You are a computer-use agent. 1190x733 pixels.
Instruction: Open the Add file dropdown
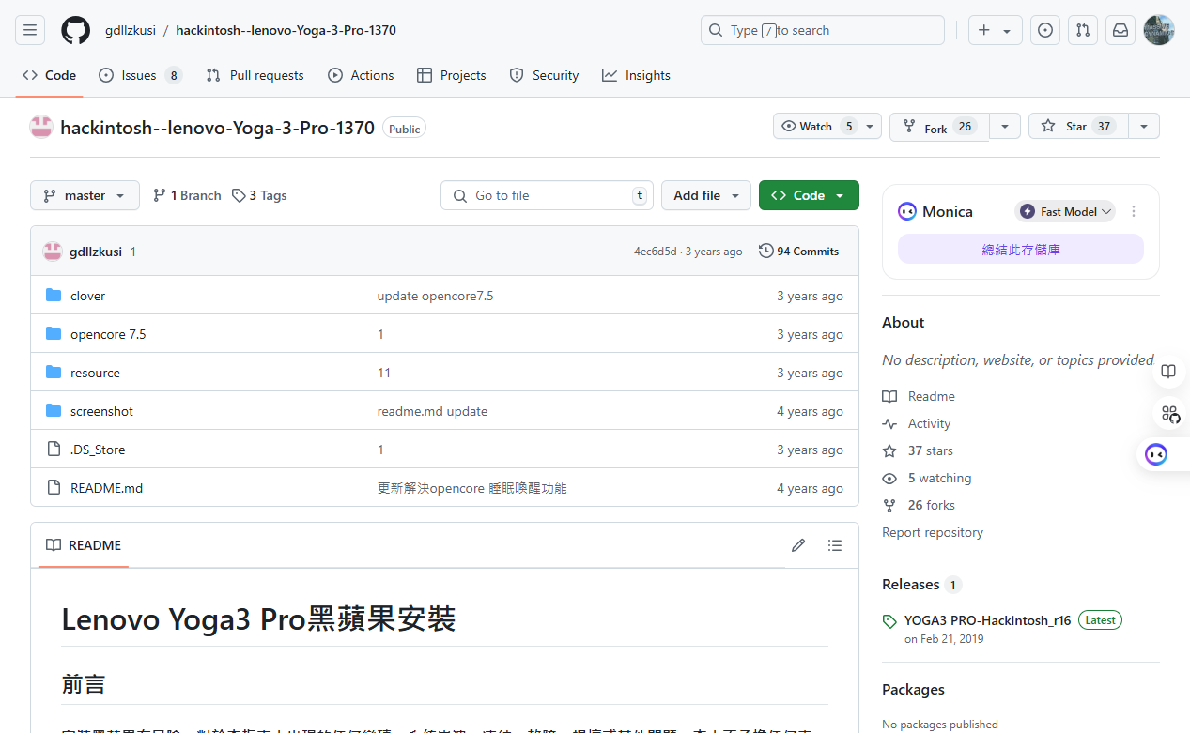point(706,195)
